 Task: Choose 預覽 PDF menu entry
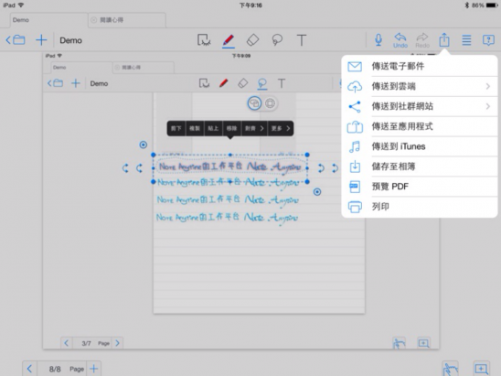coord(420,187)
